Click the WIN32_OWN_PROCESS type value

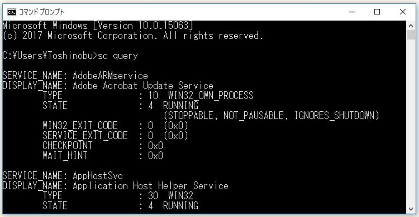[x=211, y=96]
